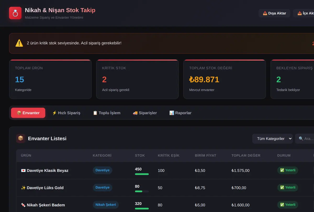Click Yeterli status for Nikah Şekeri Badem
Image resolution: width=314 pixels, height=212 pixels.
coord(288,205)
